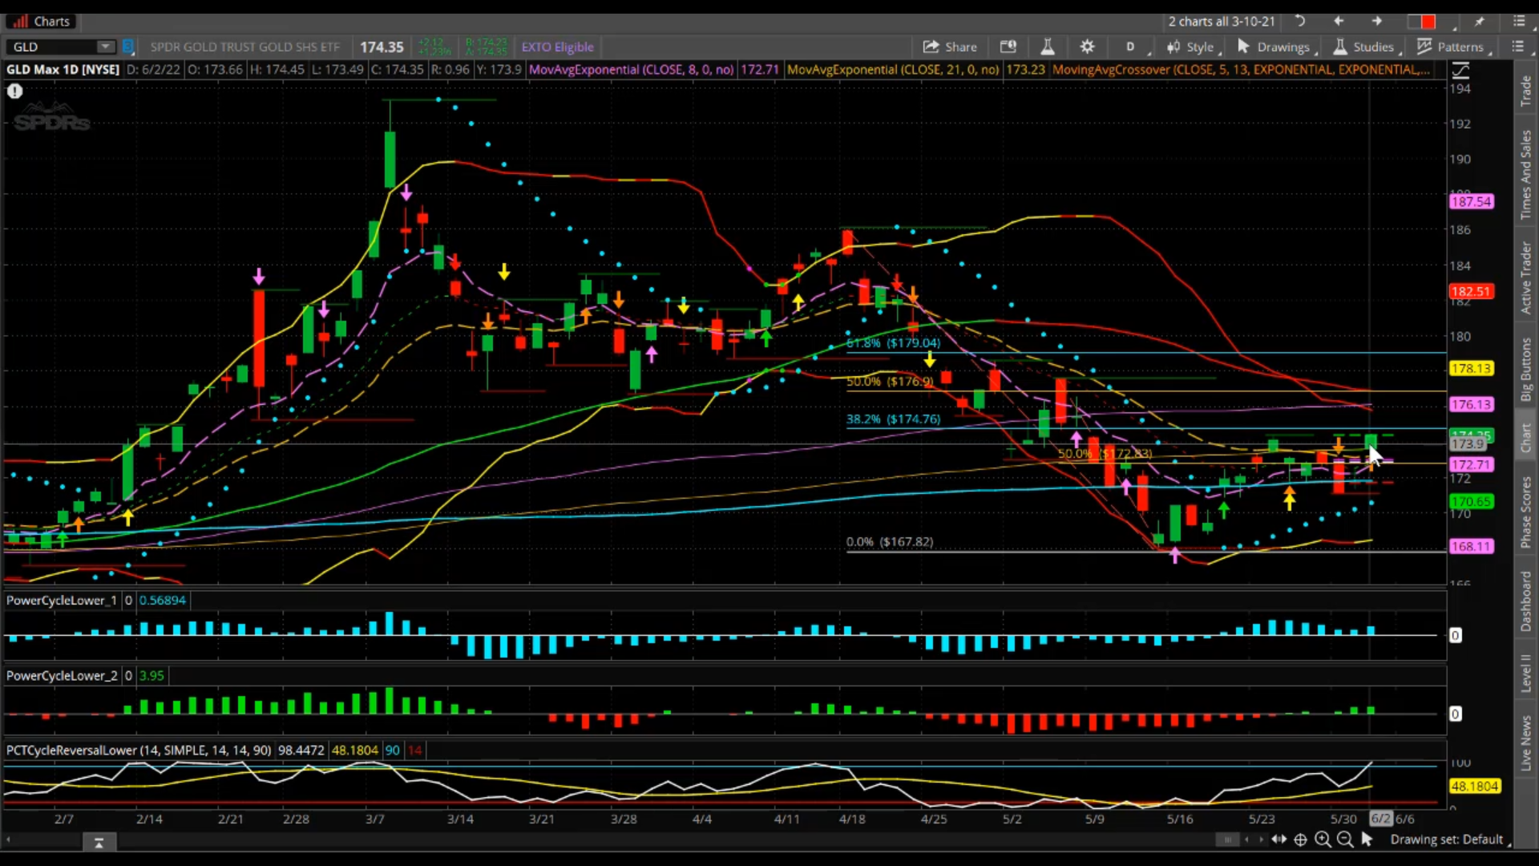The width and height of the screenshot is (1539, 866).
Task: Open the Times And Sales sidebar tab
Action: 1525,175
